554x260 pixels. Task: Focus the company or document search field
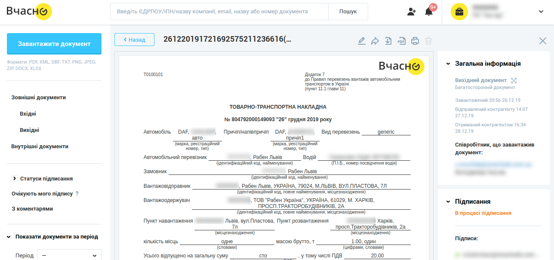219,12
